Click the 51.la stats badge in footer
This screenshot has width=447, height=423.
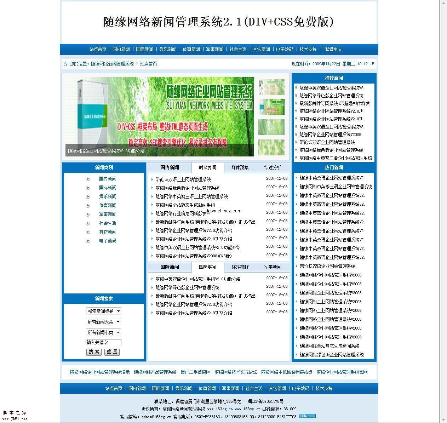(x=307, y=416)
